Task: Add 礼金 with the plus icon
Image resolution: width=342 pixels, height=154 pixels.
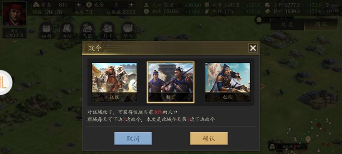Action: point(131,5)
